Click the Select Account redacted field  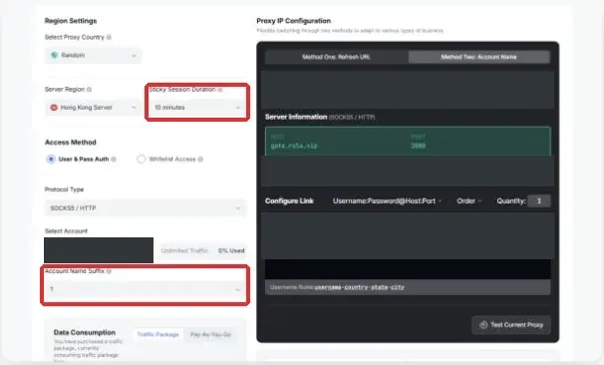coord(99,250)
